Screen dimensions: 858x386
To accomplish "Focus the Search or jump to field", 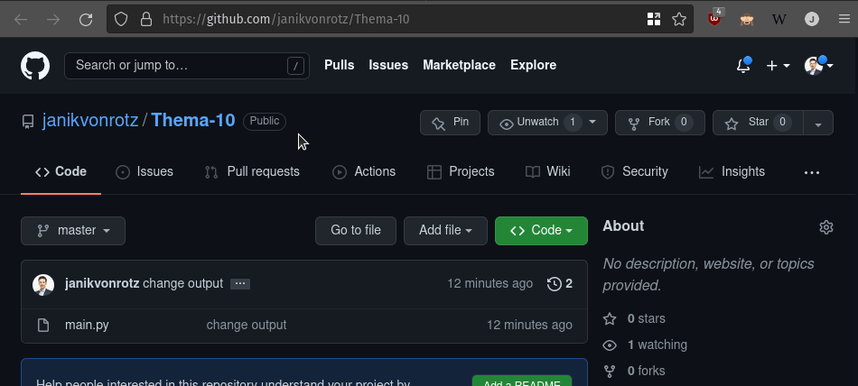I will [x=187, y=66].
